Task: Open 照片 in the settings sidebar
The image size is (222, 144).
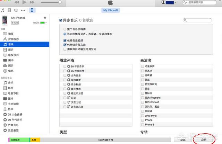Action: click(x=11, y=65)
